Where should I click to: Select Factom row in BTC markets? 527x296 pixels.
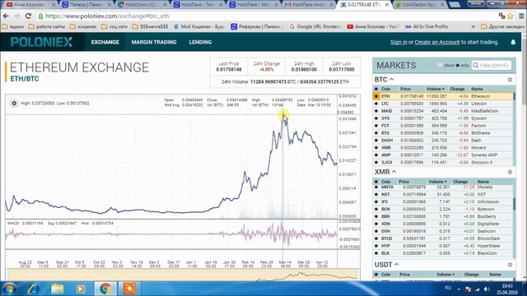coord(443,126)
